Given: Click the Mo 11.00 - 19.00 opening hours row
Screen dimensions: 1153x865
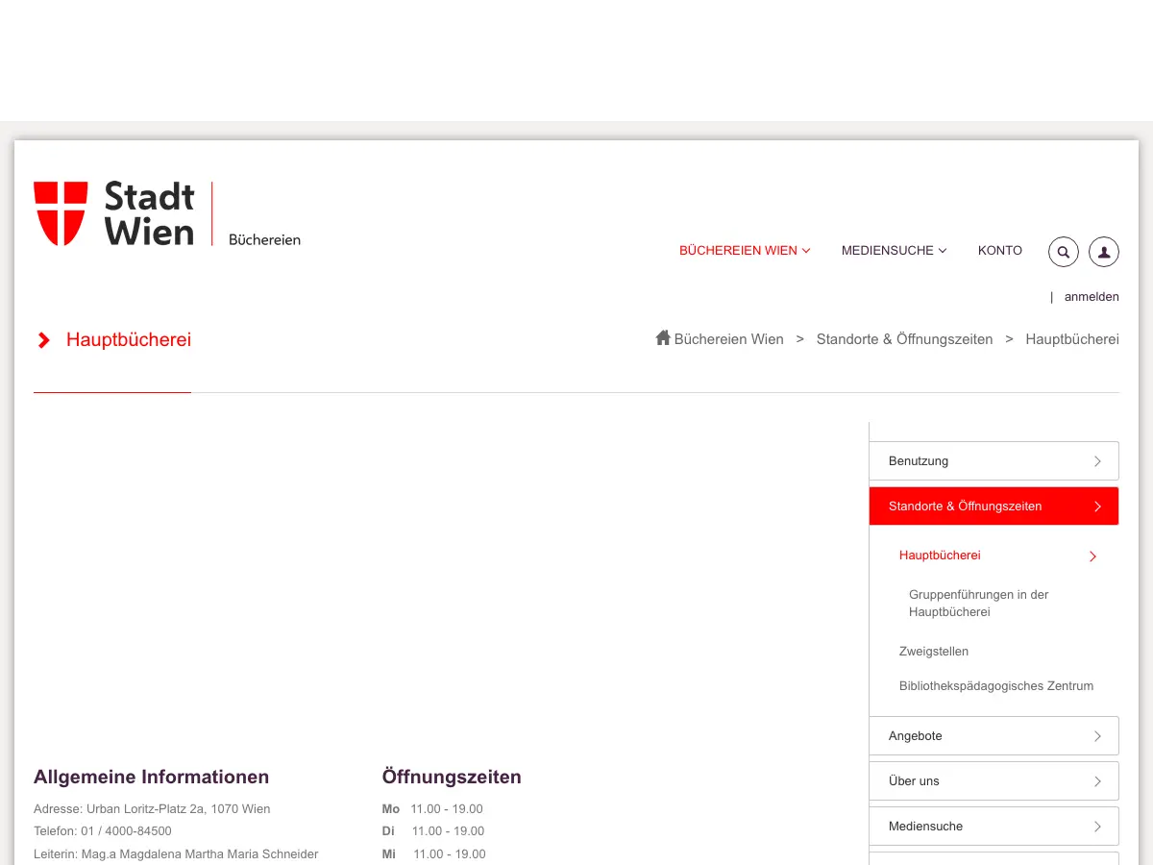Looking at the screenshot, I should (x=432, y=809).
